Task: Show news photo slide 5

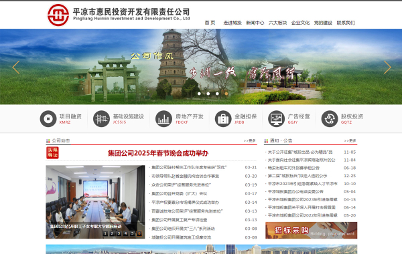Action: 132,233
